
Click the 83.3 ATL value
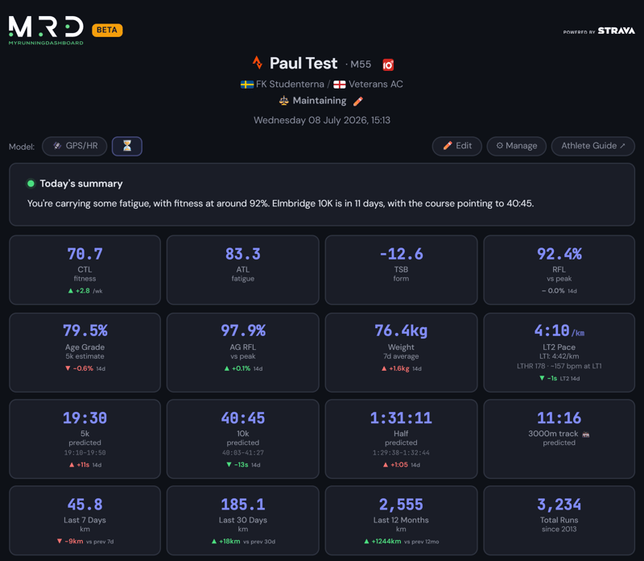coord(243,254)
